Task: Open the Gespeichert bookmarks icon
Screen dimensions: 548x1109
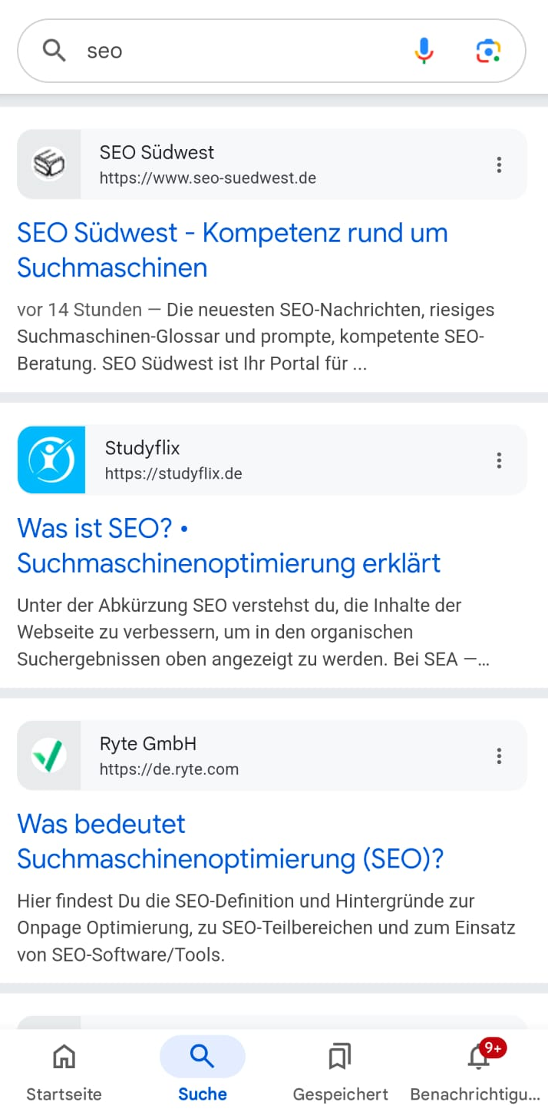Action: tap(340, 1056)
